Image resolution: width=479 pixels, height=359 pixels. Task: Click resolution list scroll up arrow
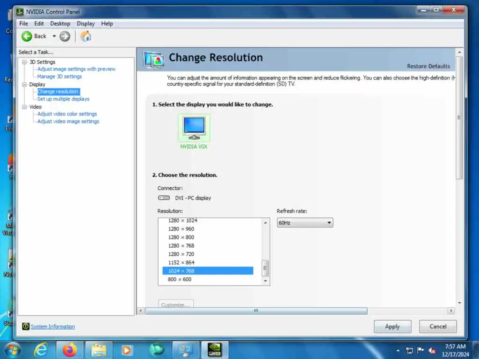tap(265, 223)
